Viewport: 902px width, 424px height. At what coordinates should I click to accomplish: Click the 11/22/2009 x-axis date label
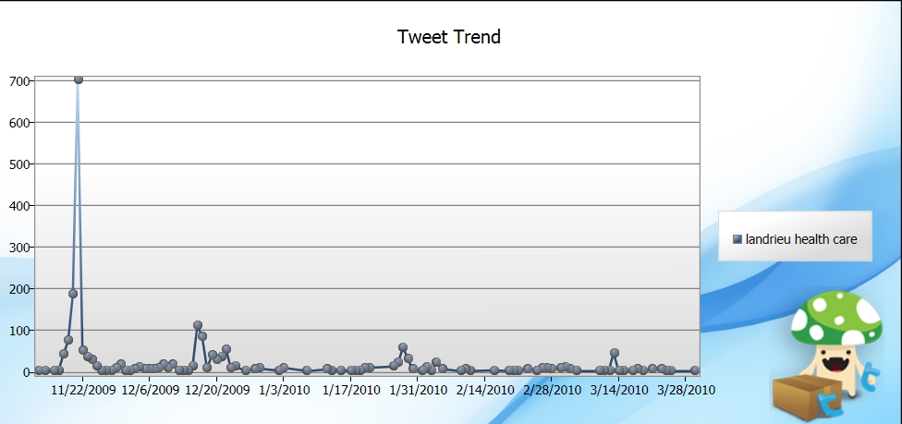click(x=83, y=390)
